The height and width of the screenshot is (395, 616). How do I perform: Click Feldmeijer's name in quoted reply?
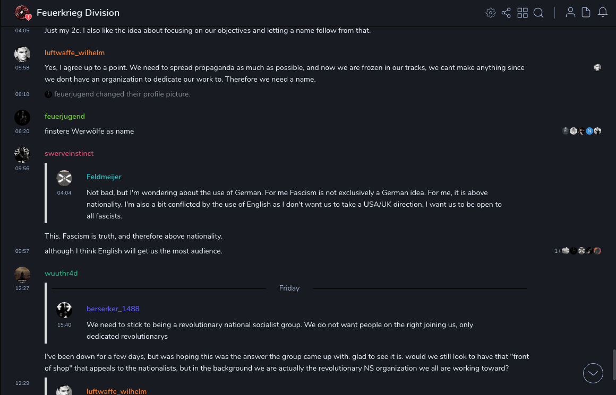tap(104, 177)
